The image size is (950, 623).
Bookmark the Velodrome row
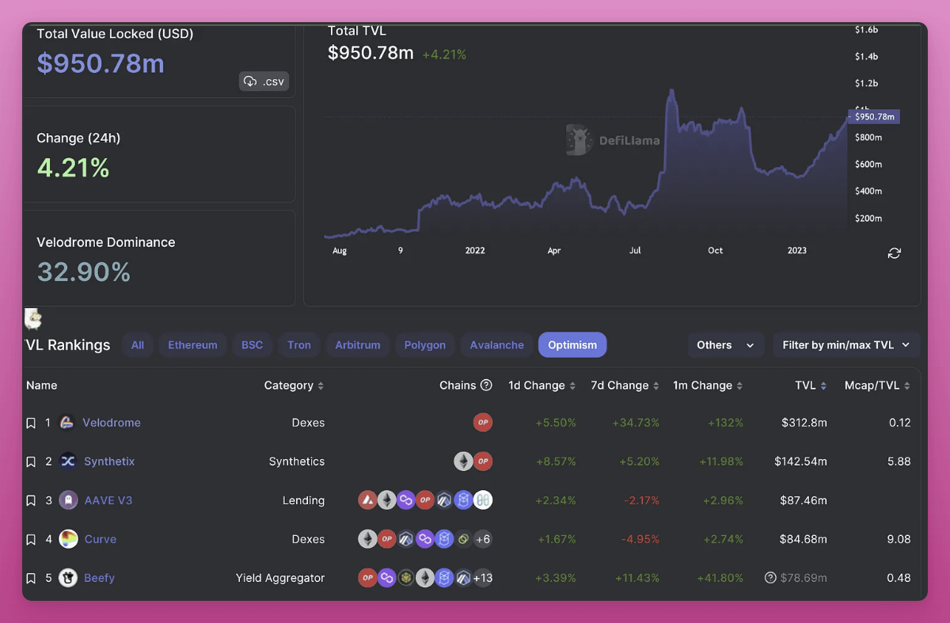(x=31, y=424)
